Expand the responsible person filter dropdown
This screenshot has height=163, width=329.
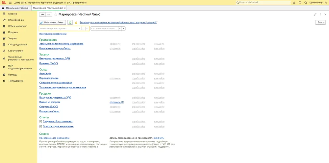click(x=120, y=29)
